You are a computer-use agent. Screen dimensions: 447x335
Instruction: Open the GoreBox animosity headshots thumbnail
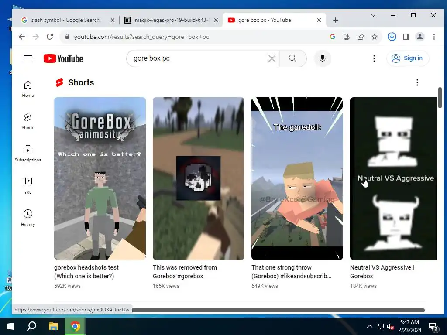100,178
